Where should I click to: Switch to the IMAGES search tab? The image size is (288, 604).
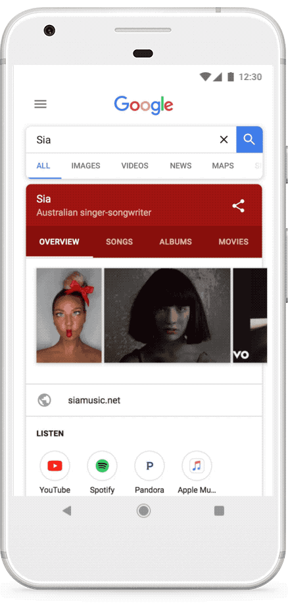85,165
